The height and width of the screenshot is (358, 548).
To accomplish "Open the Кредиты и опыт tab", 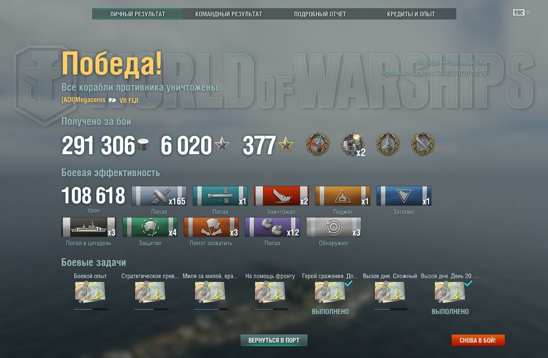I will point(411,14).
